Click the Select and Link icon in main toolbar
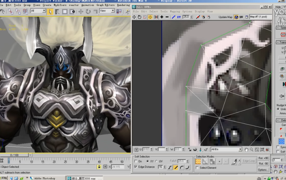Screen dimensions: 286x180 point(11,12)
